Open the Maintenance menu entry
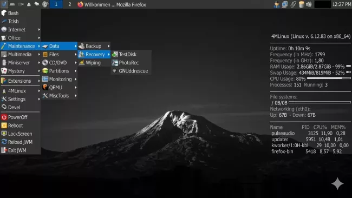 pyautogui.click(x=21, y=46)
